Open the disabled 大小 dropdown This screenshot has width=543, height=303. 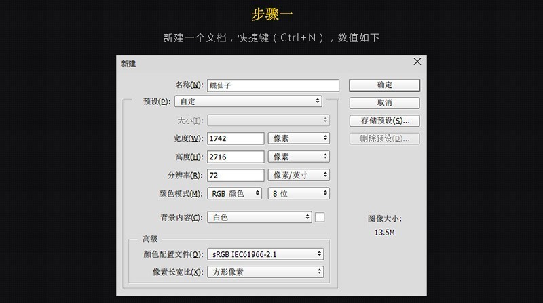click(268, 121)
